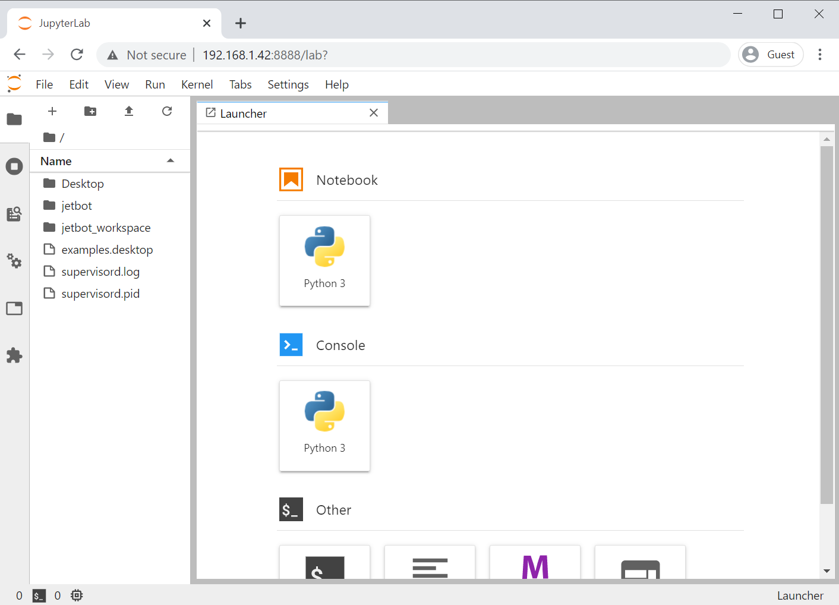This screenshot has height=605, width=839.
Task: Launch a new Terminal card
Action: [x=324, y=562]
